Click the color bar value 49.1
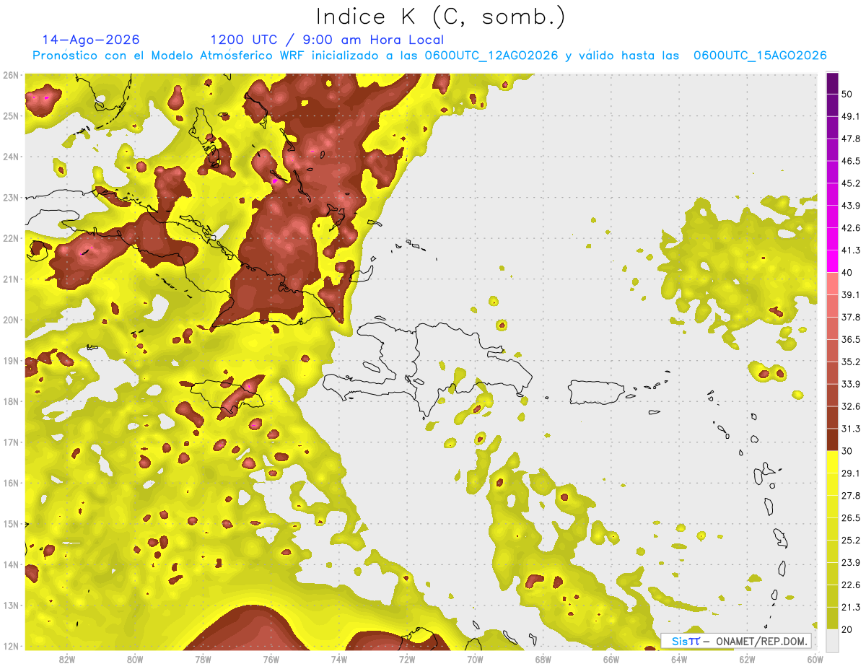The width and height of the screenshot is (866, 669). tap(851, 116)
